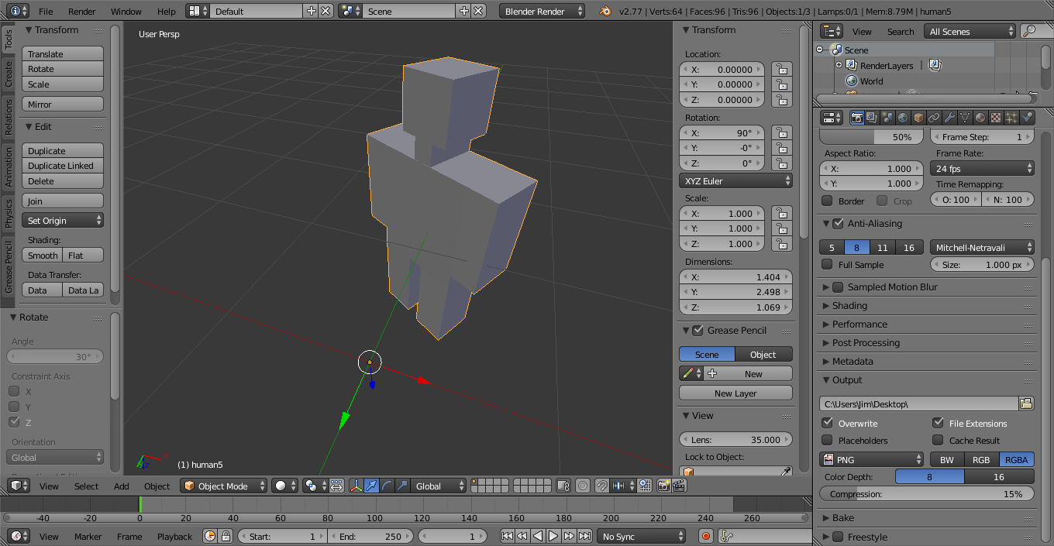This screenshot has height=546, width=1054.
Task: Click the eyedropper next to Lock to Object
Action: pos(785,472)
